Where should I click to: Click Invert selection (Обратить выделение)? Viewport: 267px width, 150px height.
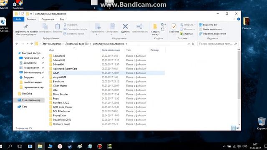click(x=212, y=34)
